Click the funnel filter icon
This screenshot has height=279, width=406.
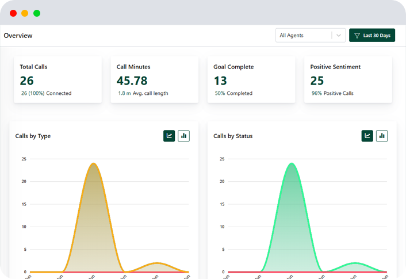(x=357, y=36)
